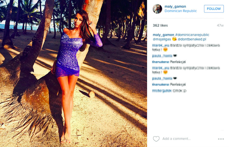Click the main beach photo

(x=74, y=73)
